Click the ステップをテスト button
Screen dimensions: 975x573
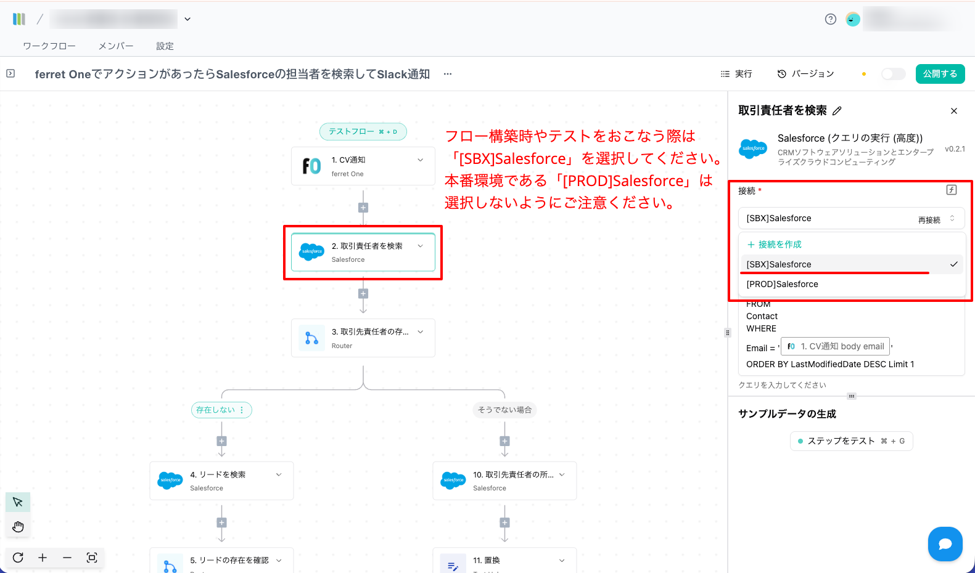[851, 441]
